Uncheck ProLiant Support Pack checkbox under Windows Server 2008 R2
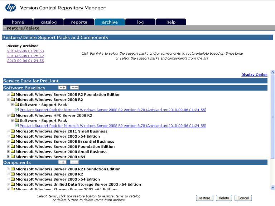 [17, 110]
